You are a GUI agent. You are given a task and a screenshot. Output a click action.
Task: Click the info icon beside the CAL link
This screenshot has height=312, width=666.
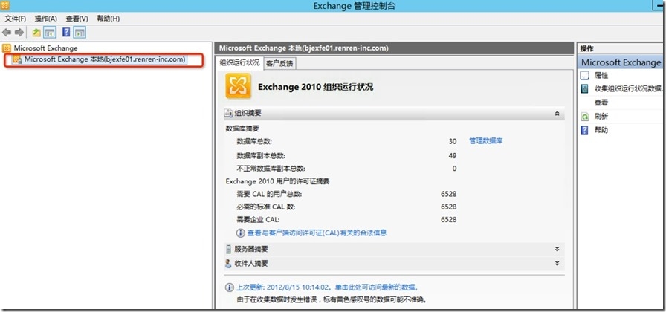241,233
